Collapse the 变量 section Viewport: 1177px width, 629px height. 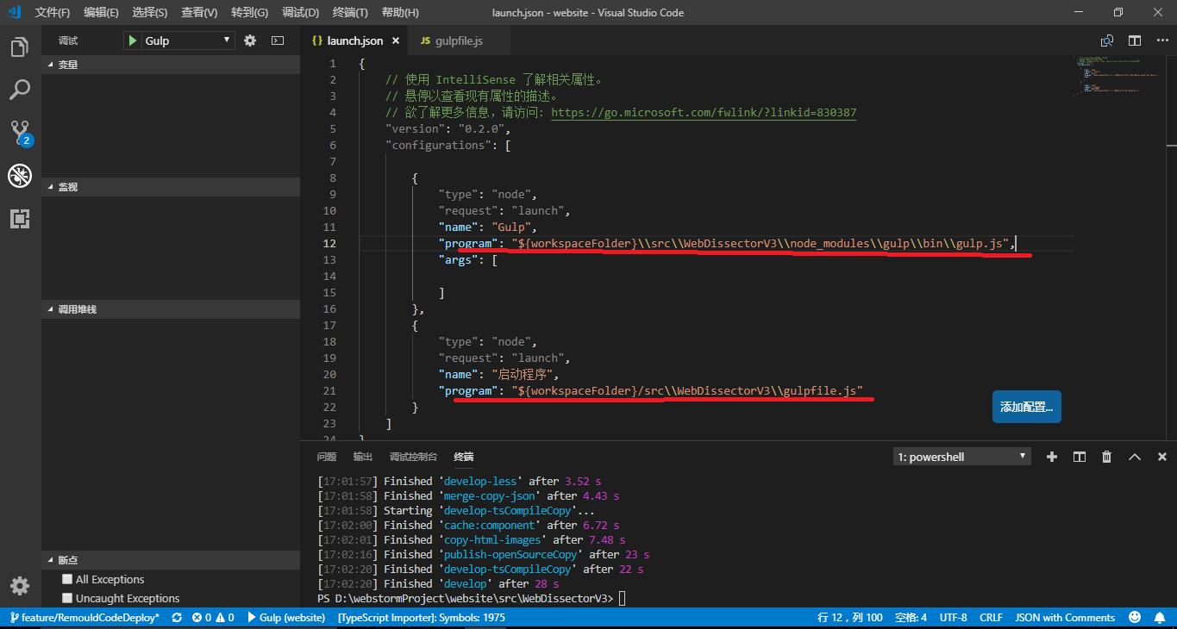pyautogui.click(x=171, y=64)
